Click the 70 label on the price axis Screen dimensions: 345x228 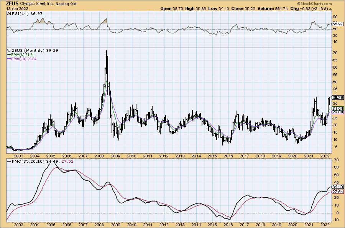[335, 53]
